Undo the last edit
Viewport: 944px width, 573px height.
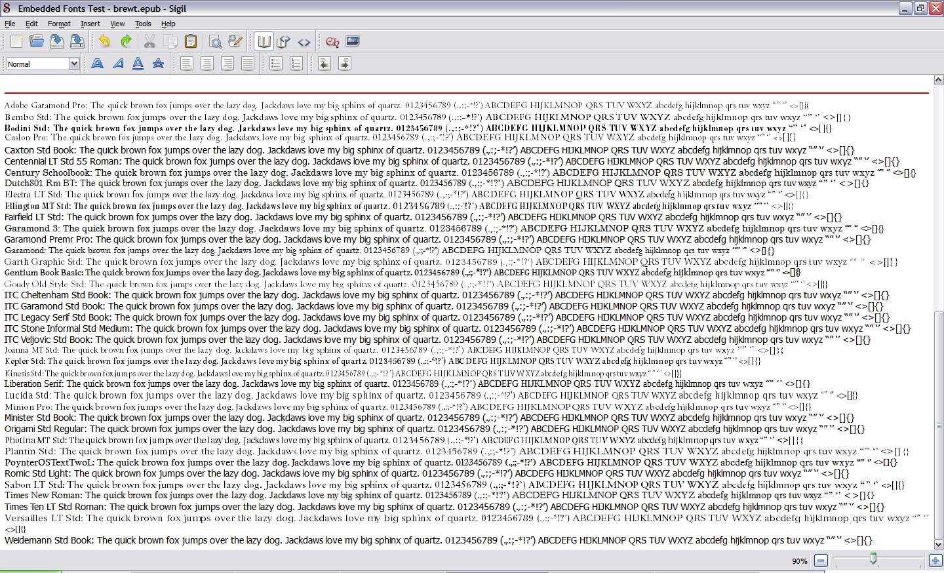pyautogui.click(x=104, y=41)
